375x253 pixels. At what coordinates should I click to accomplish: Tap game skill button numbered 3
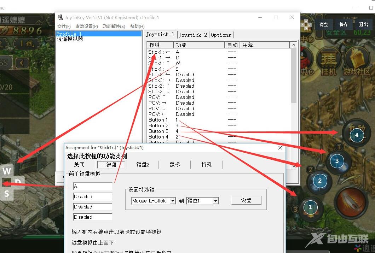click(337, 161)
